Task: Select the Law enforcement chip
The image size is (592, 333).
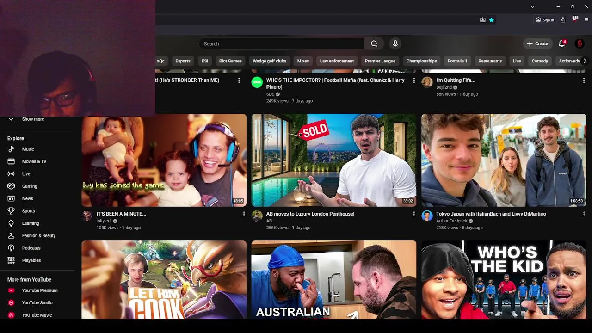Action: (337, 61)
